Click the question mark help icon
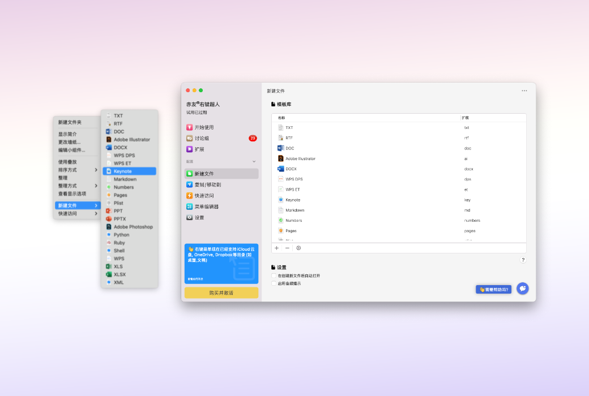 [x=523, y=260]
